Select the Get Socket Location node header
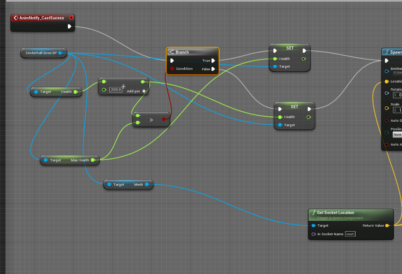 click(351, 213)
